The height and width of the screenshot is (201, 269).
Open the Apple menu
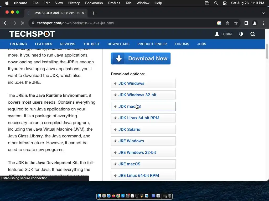[x=7, y=3]
